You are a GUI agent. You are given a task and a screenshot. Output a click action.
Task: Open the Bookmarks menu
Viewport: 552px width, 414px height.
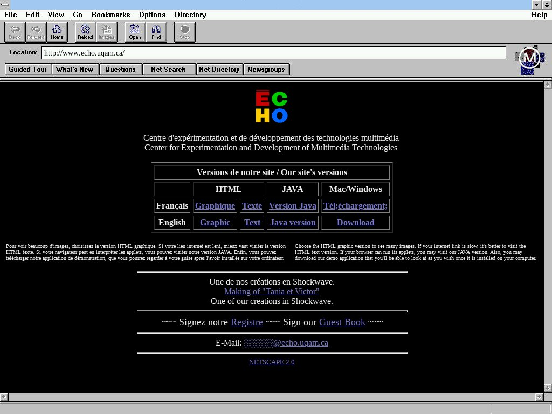click(111, 15)
